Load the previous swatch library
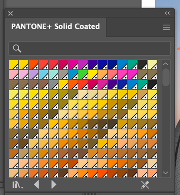The width and height of the screenshot is (180, 195). 37,185
